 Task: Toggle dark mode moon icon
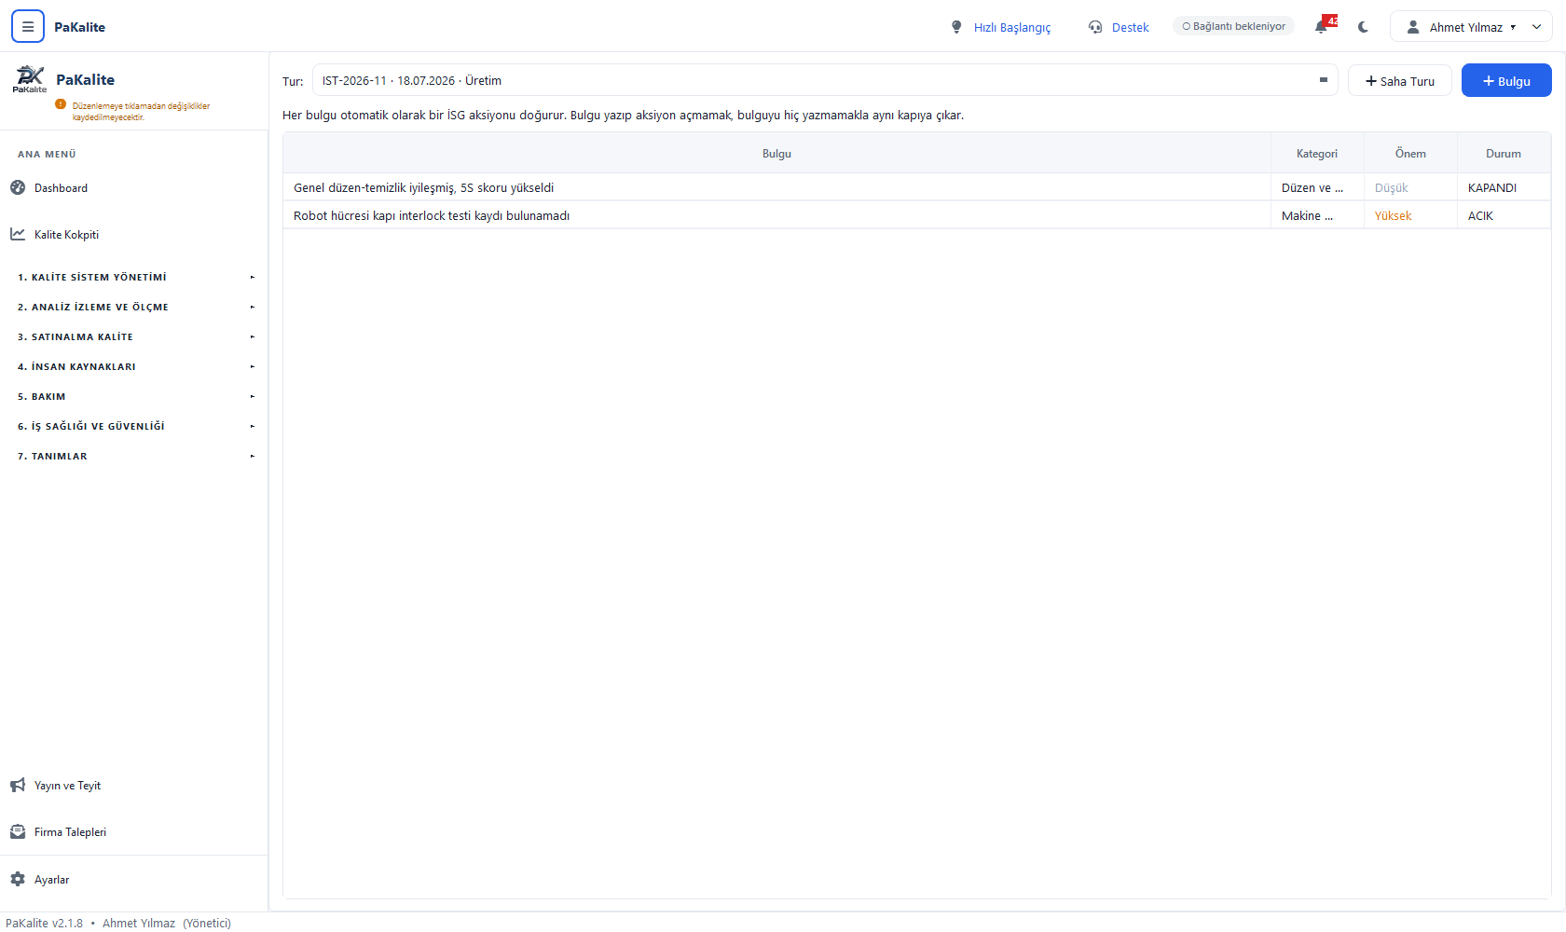(x=1363, y=27)
